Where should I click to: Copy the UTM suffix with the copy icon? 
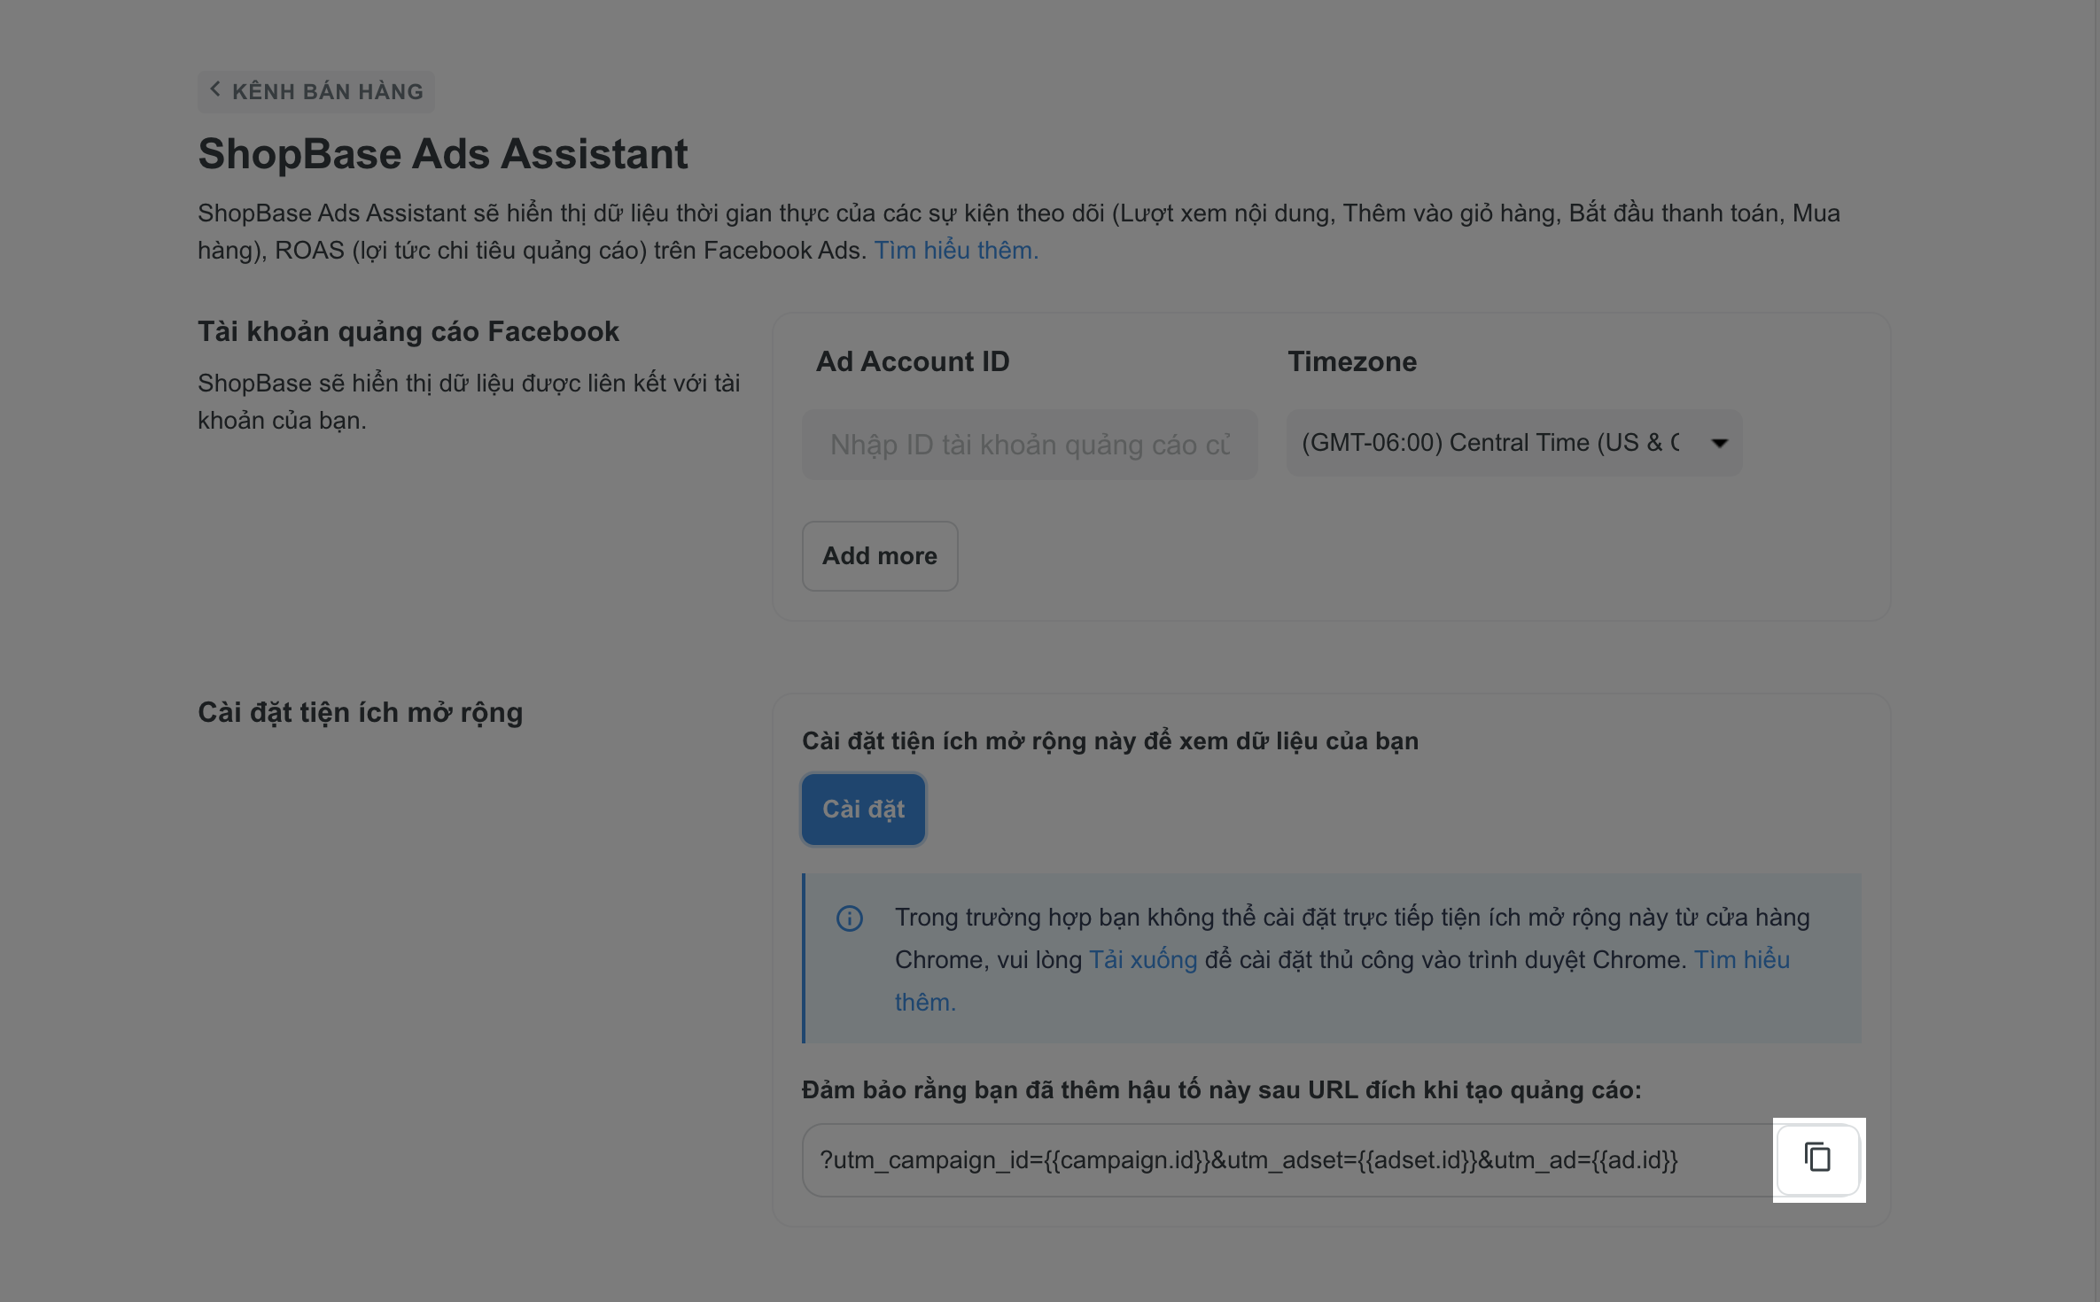tap(1818, 1159)
